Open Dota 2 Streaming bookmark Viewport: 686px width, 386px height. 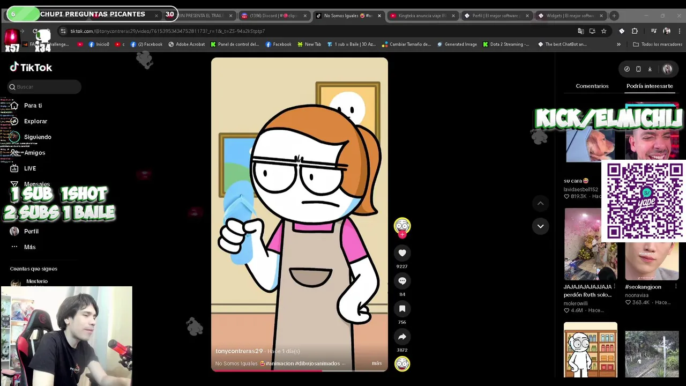coord(506,44)
